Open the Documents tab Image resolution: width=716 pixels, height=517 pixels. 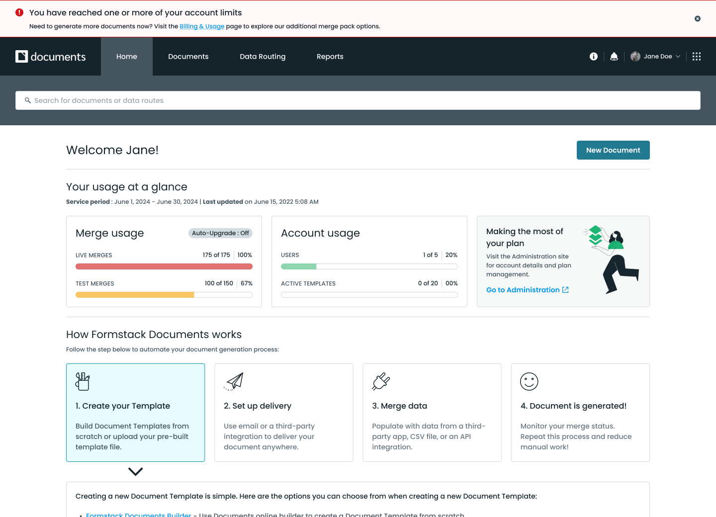tap(188, 57)
